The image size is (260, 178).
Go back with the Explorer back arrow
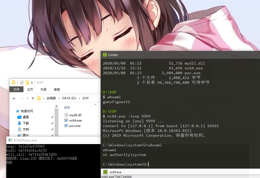coord(14,98)
